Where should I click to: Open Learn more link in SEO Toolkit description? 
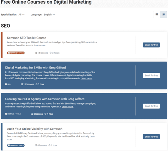pos(40,46)
